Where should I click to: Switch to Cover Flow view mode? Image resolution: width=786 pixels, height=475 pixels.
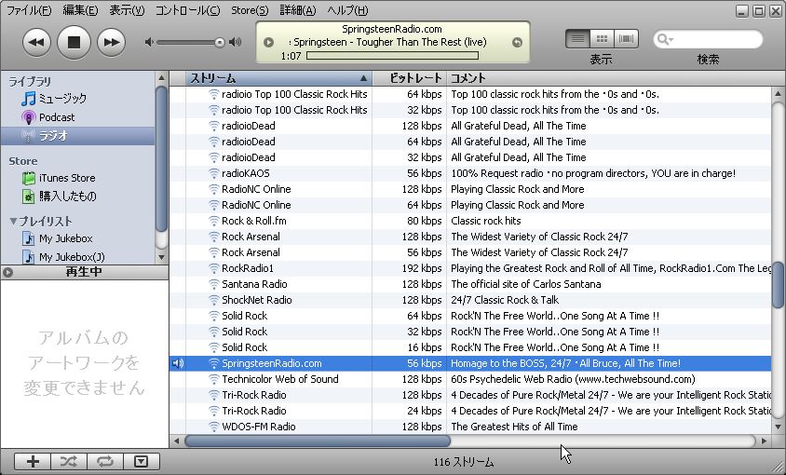pyautogui.click(x=626, y=38)
